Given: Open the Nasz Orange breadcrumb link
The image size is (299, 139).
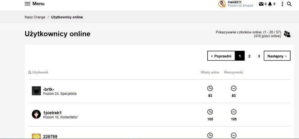Looking at the screenshot, I should coord(35,17).
